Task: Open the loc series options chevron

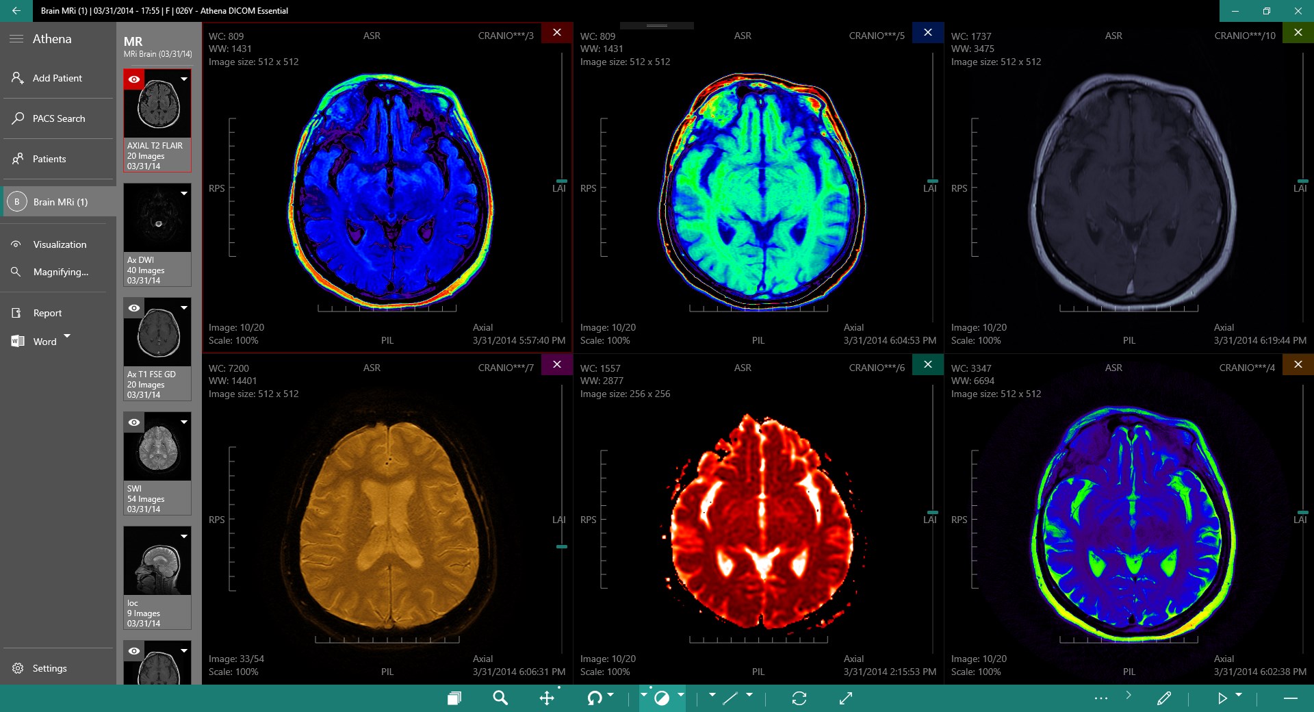Action: click(183, 537)
